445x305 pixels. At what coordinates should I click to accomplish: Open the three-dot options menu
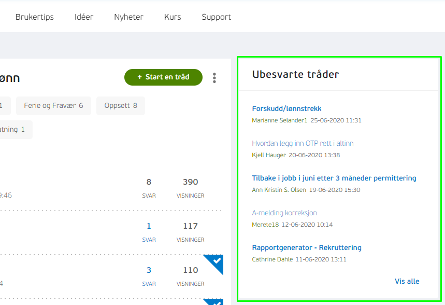214,78
